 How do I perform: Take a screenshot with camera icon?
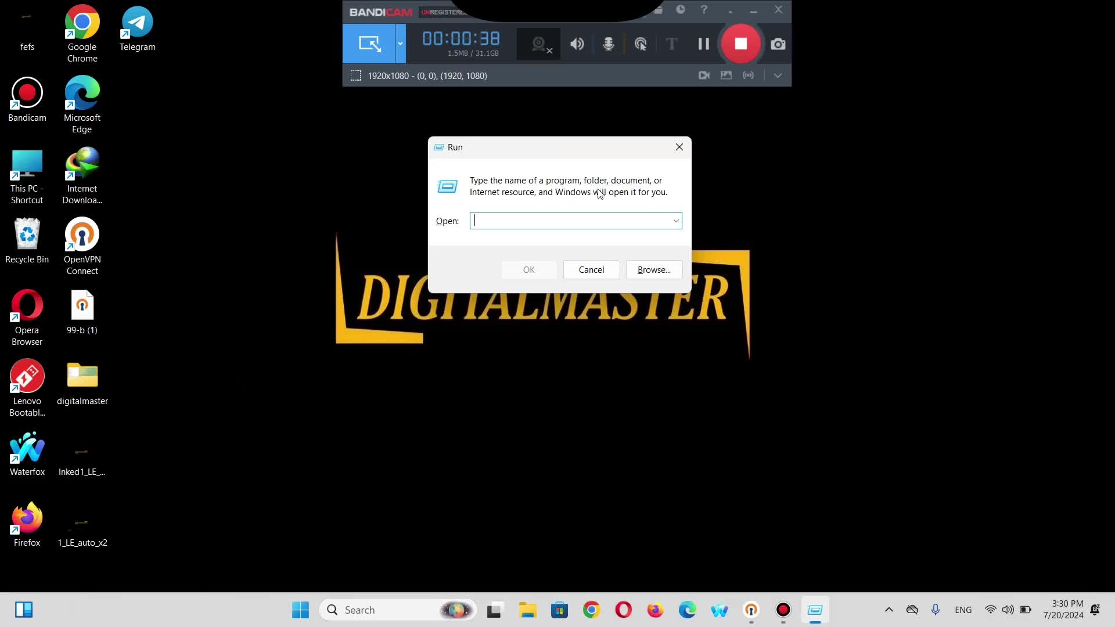[x=778, y=44]
